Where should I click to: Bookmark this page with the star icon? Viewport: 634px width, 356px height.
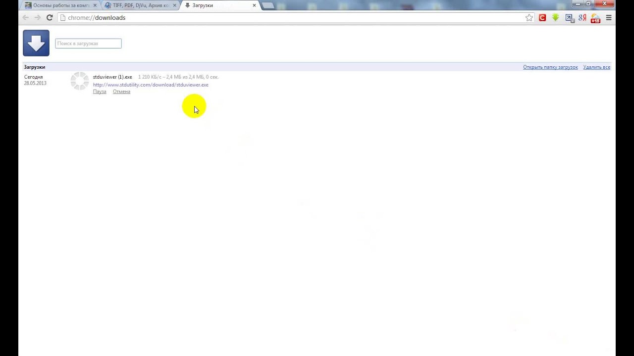pyautogui.click(x=529, y=18)
